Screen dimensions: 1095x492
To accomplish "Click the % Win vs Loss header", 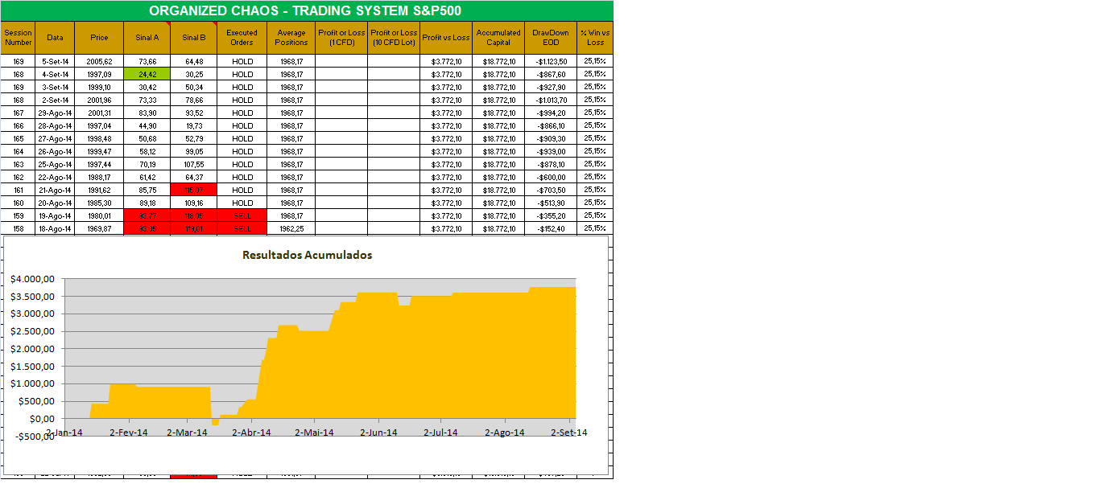I will tap(595, 38).
